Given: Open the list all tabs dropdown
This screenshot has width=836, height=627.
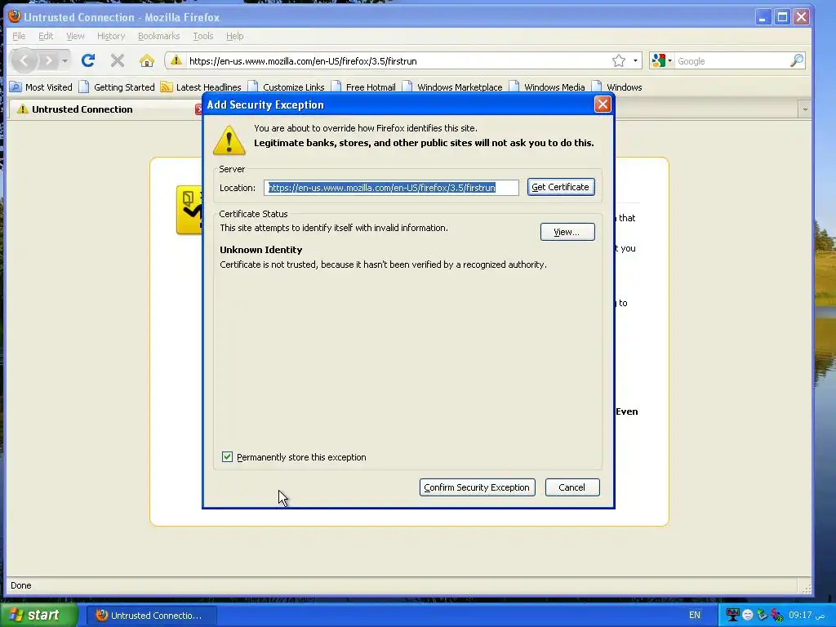Looking at the screenshot, I should click(804, 109).
